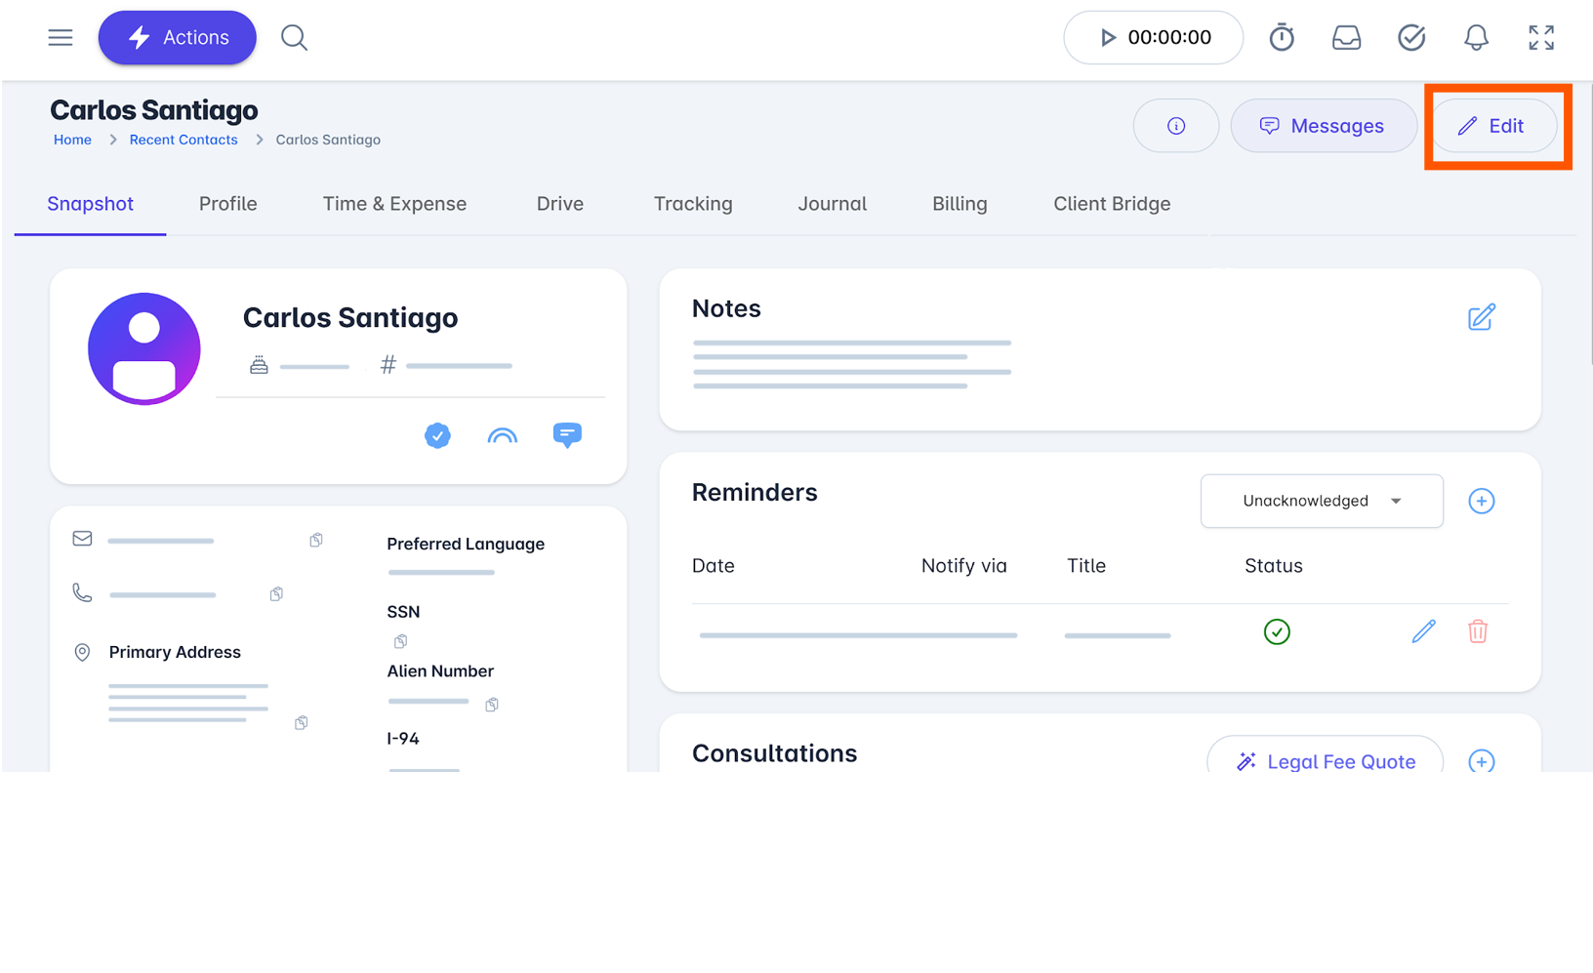Toggle fullscreen expand icon
The image size is (1593, 973).
coord(1541,37)
